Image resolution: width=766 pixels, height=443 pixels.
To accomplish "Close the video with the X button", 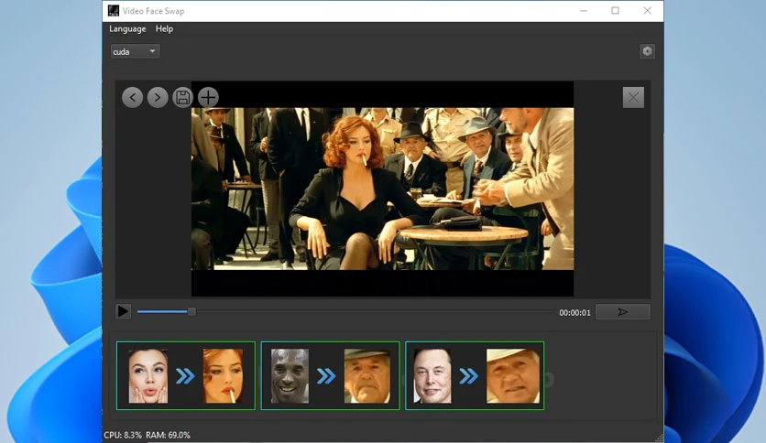I will coord(633,98).
